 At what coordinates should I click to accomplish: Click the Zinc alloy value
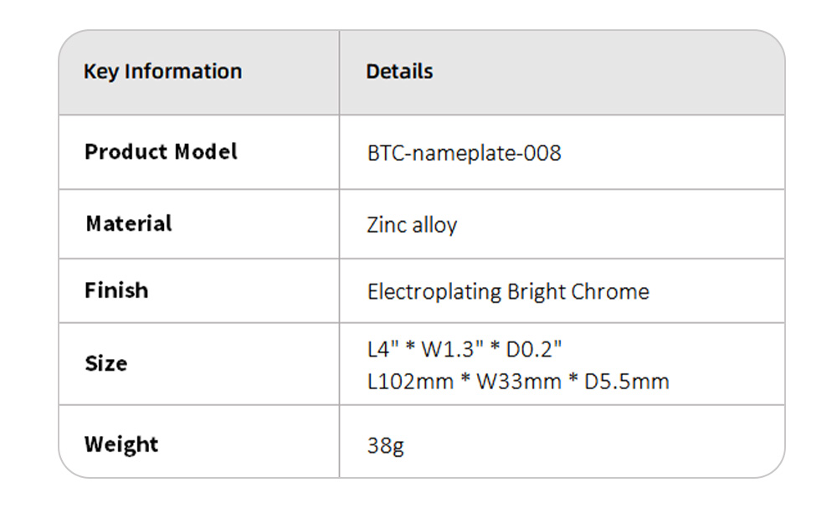412,225
